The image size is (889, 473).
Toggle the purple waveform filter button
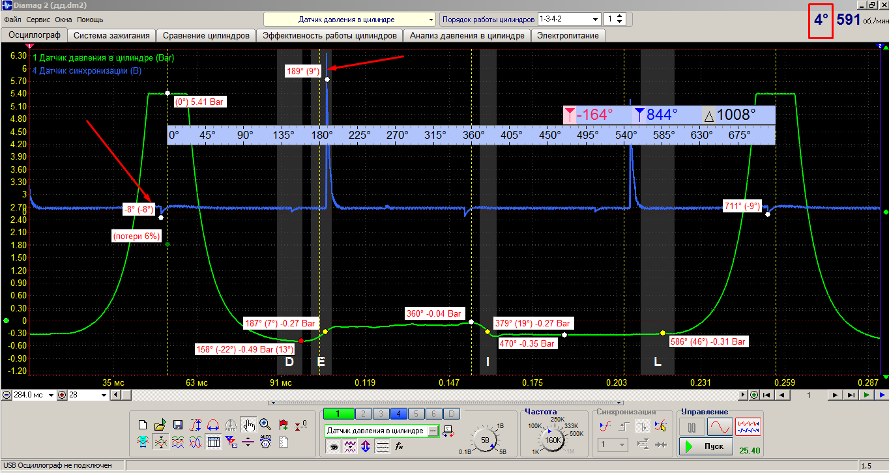tap(349, 446)
